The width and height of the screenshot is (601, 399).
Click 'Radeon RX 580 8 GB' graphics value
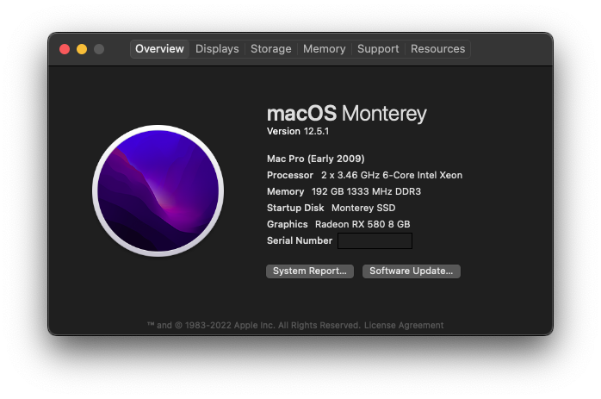pyautogui.click(x=362, y=224)
